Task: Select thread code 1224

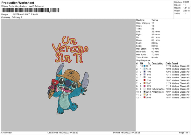Action: point(168,95)
